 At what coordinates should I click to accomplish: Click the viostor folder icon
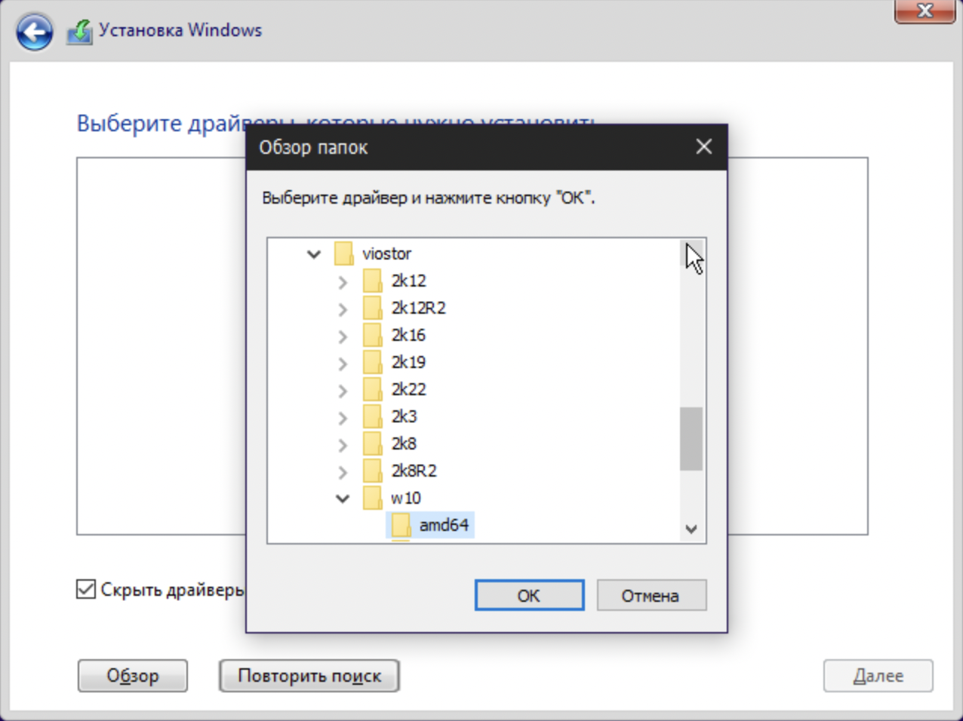pyautogui.click(x=343, y=253)
